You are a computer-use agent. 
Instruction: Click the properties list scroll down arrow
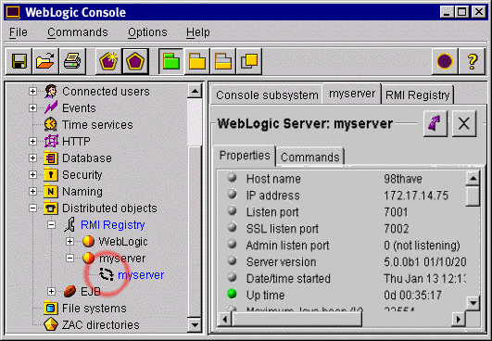473,303
